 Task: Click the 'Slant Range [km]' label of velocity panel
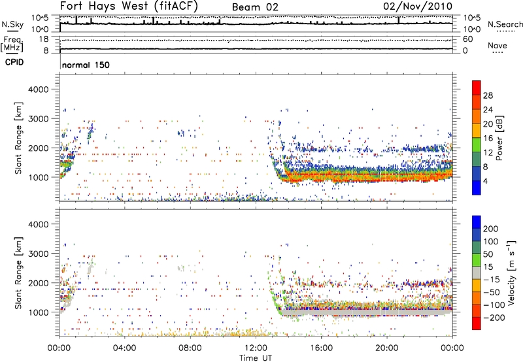(18, 272)
